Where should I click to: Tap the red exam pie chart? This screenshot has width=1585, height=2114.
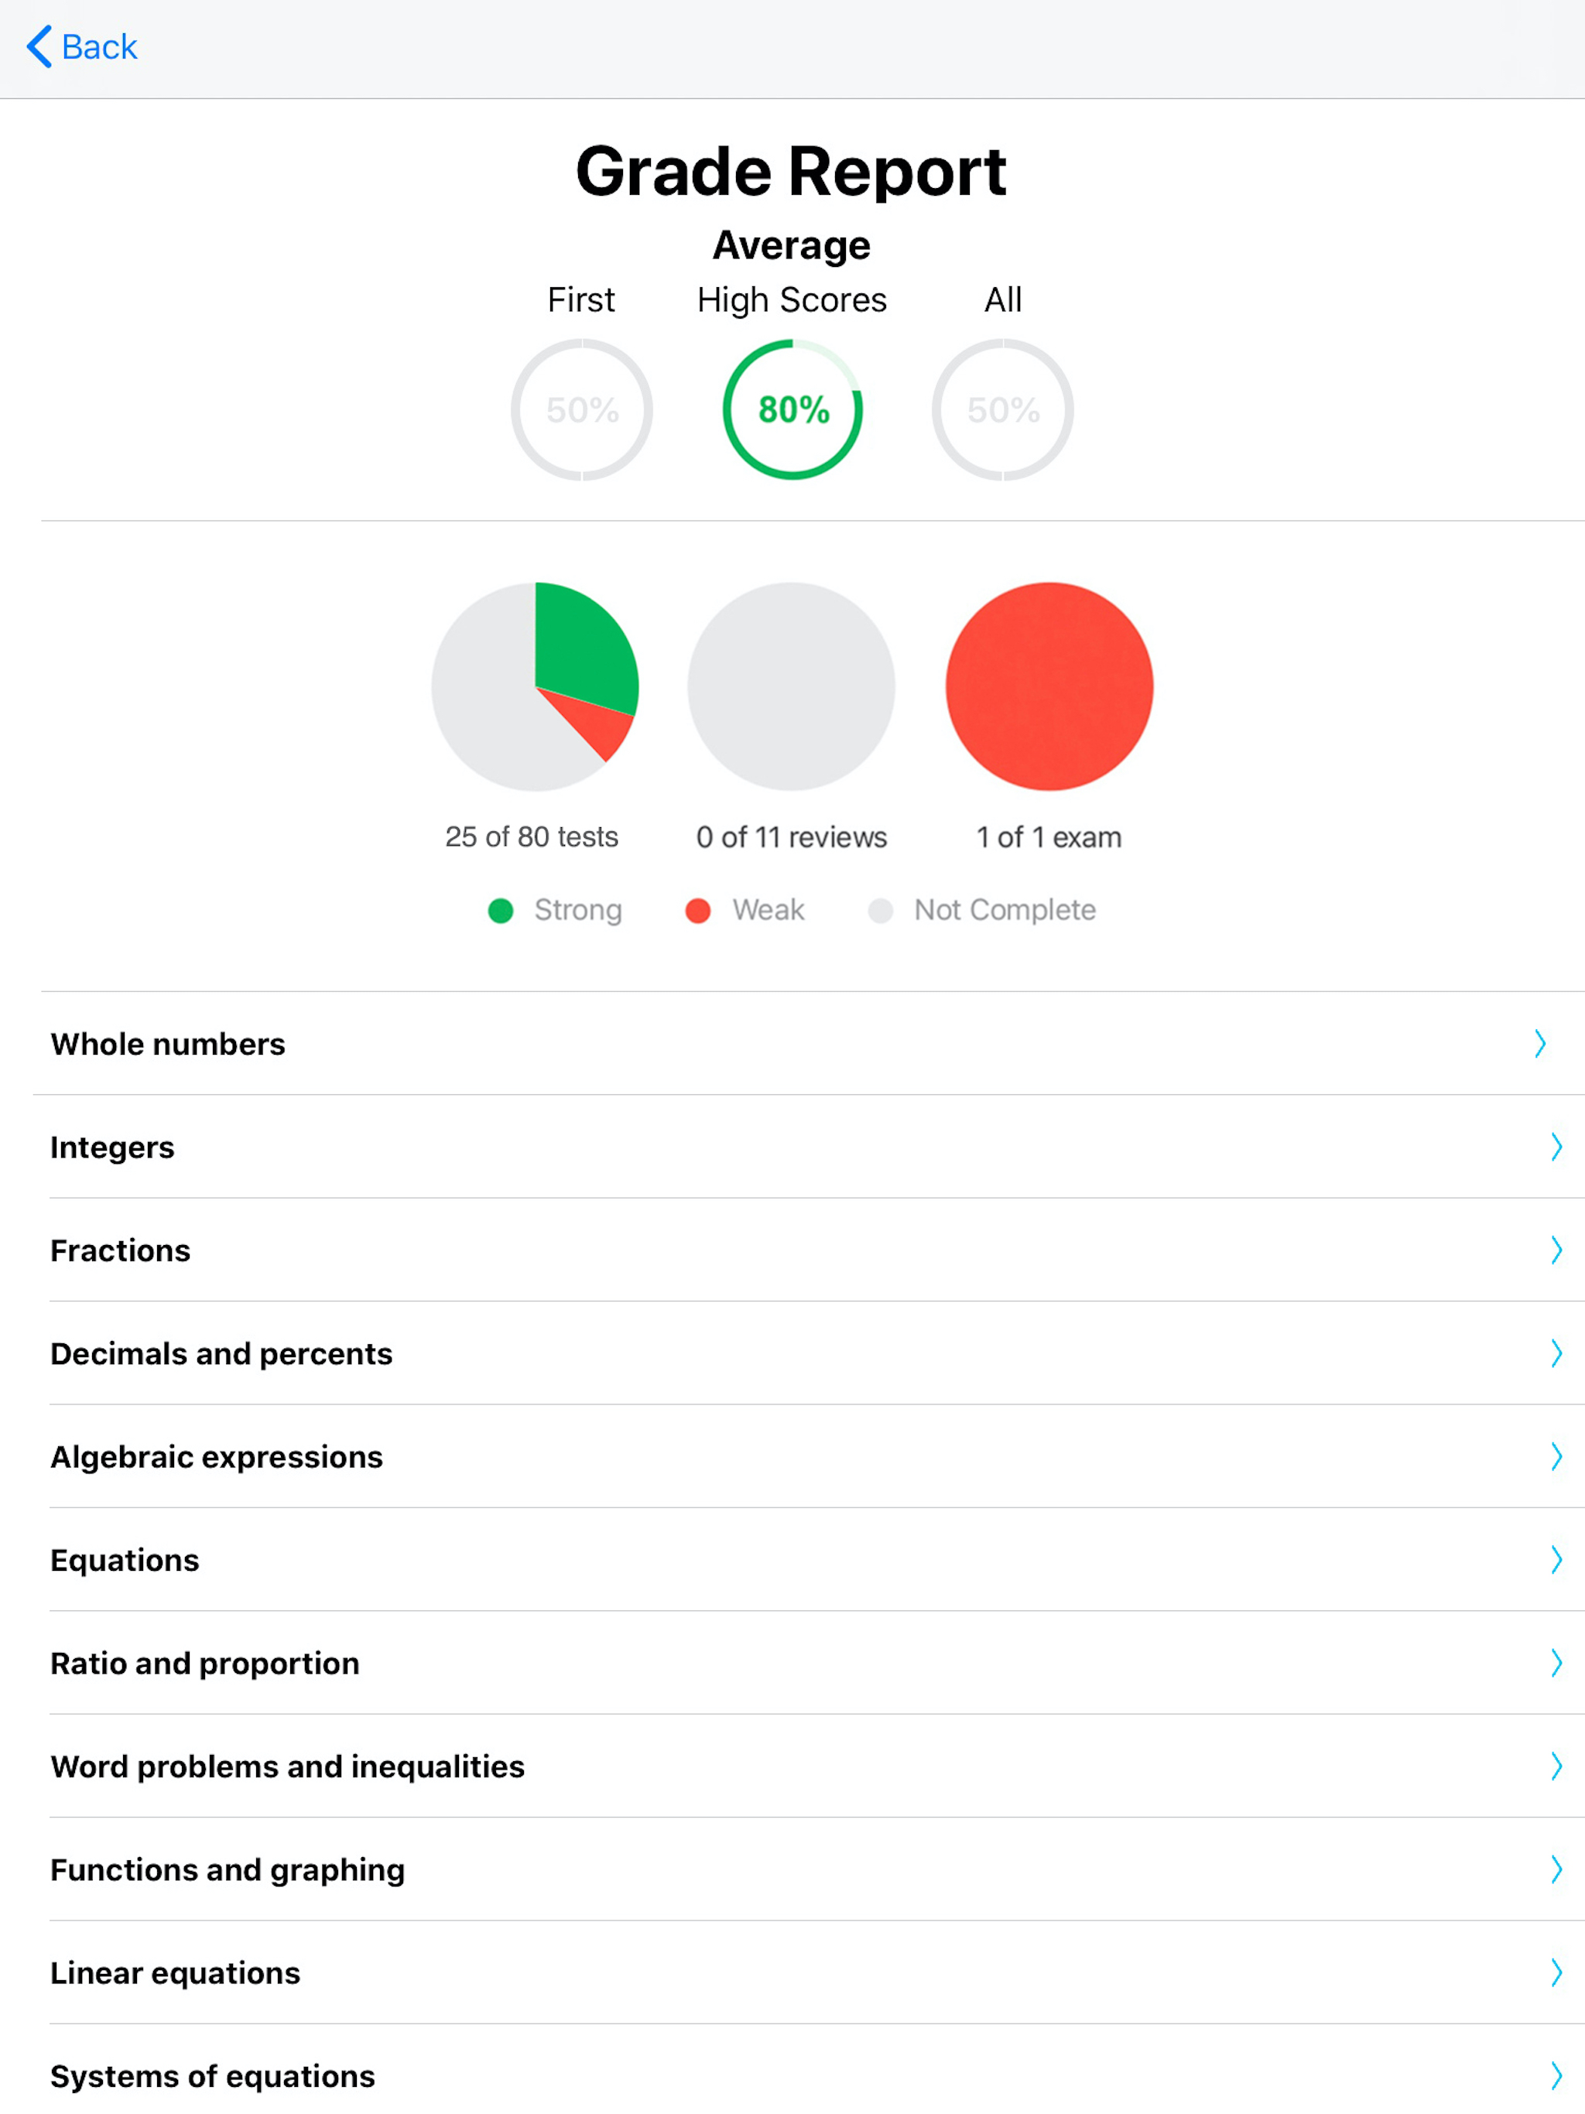click(x=1049, y=686)
